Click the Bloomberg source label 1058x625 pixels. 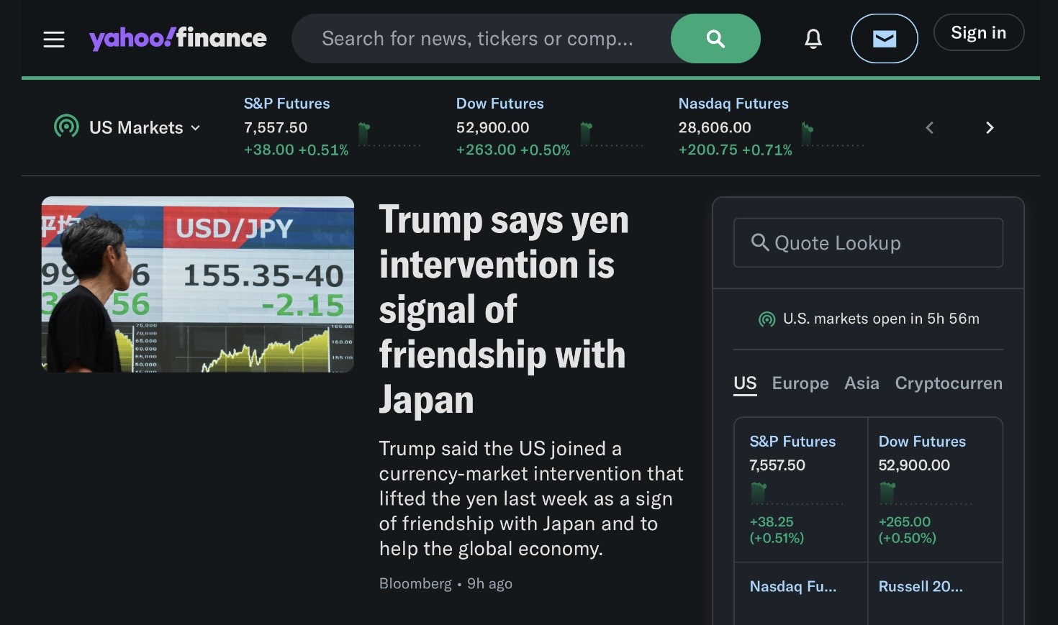(415, 583)
